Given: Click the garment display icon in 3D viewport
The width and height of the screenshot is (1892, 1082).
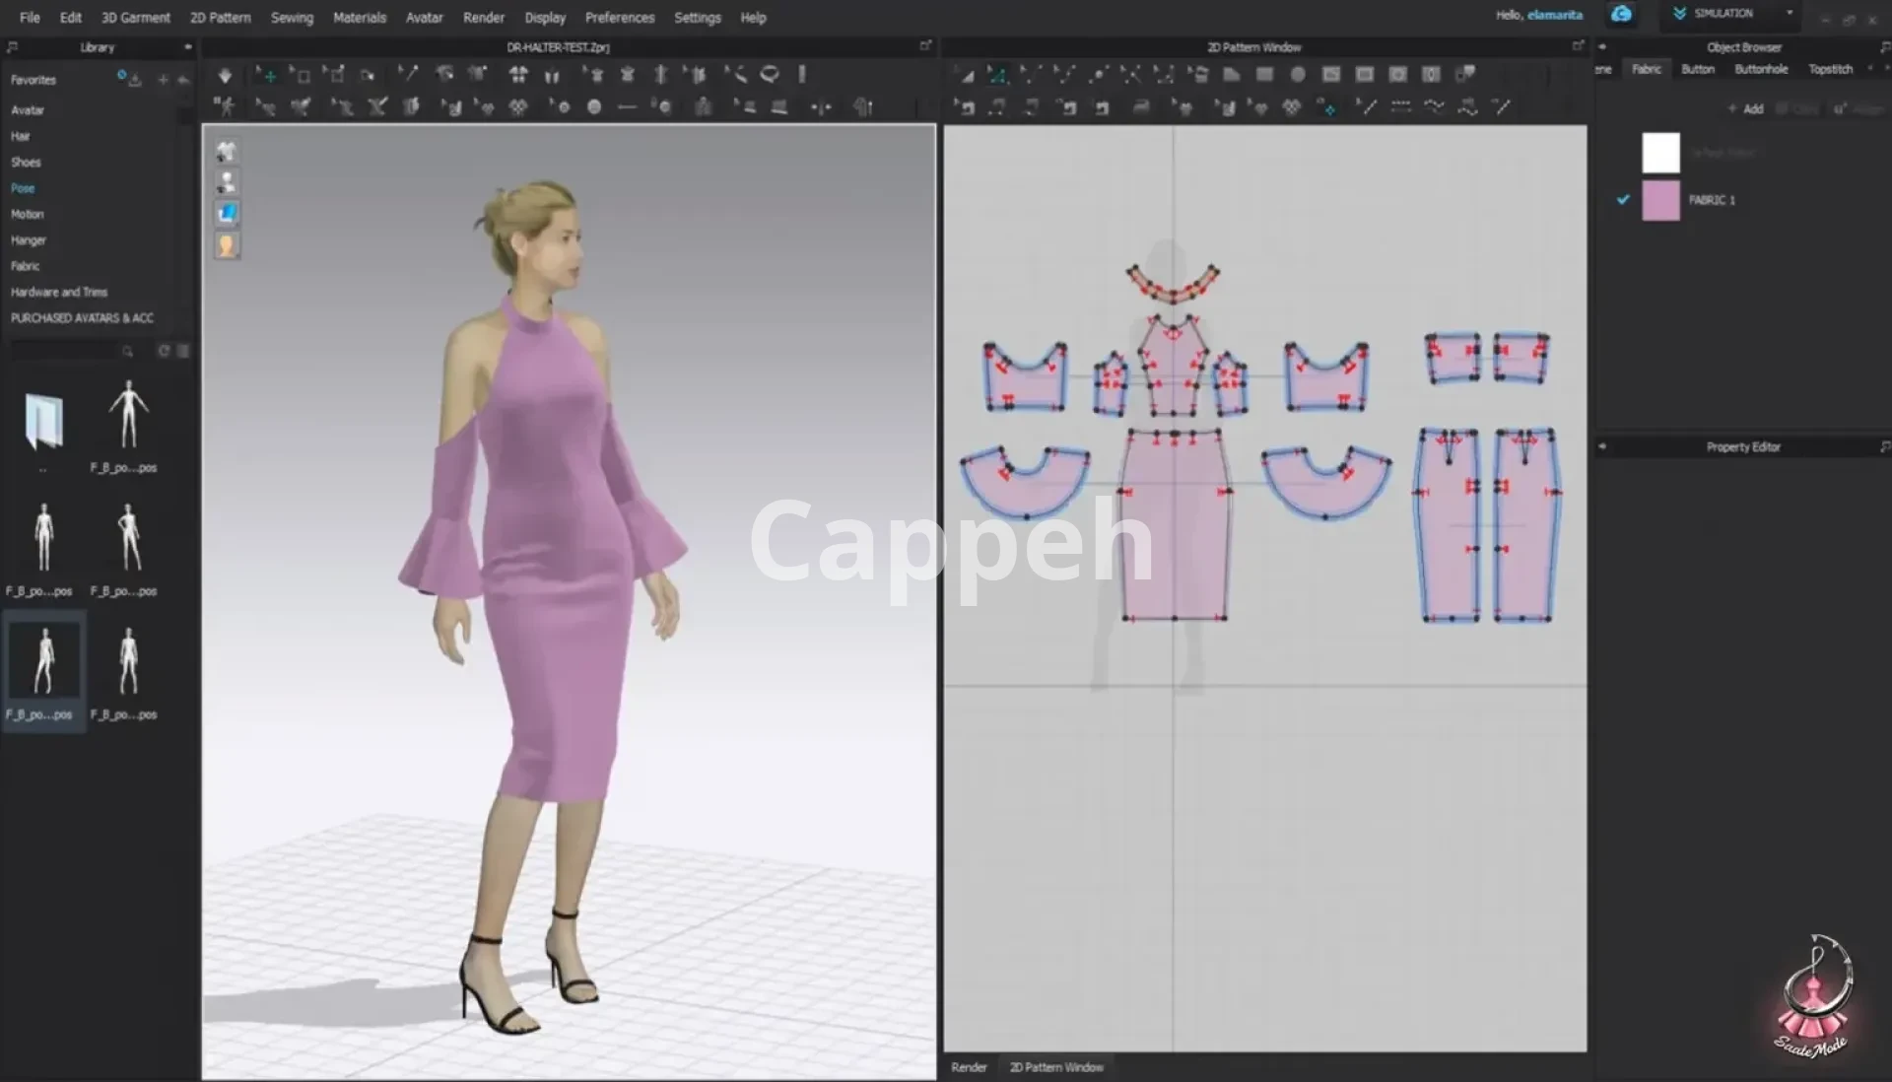Looking at the screenshot, I should [227, 151].
